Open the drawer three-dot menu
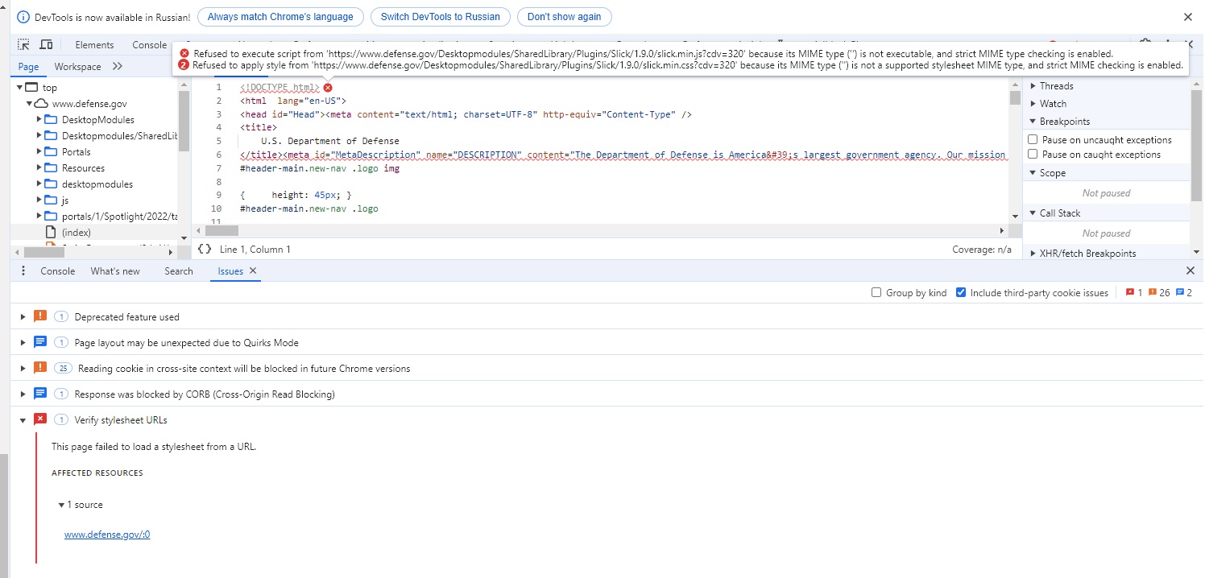This screenshot has height=578, width=1205. click(x=23, y=271)
